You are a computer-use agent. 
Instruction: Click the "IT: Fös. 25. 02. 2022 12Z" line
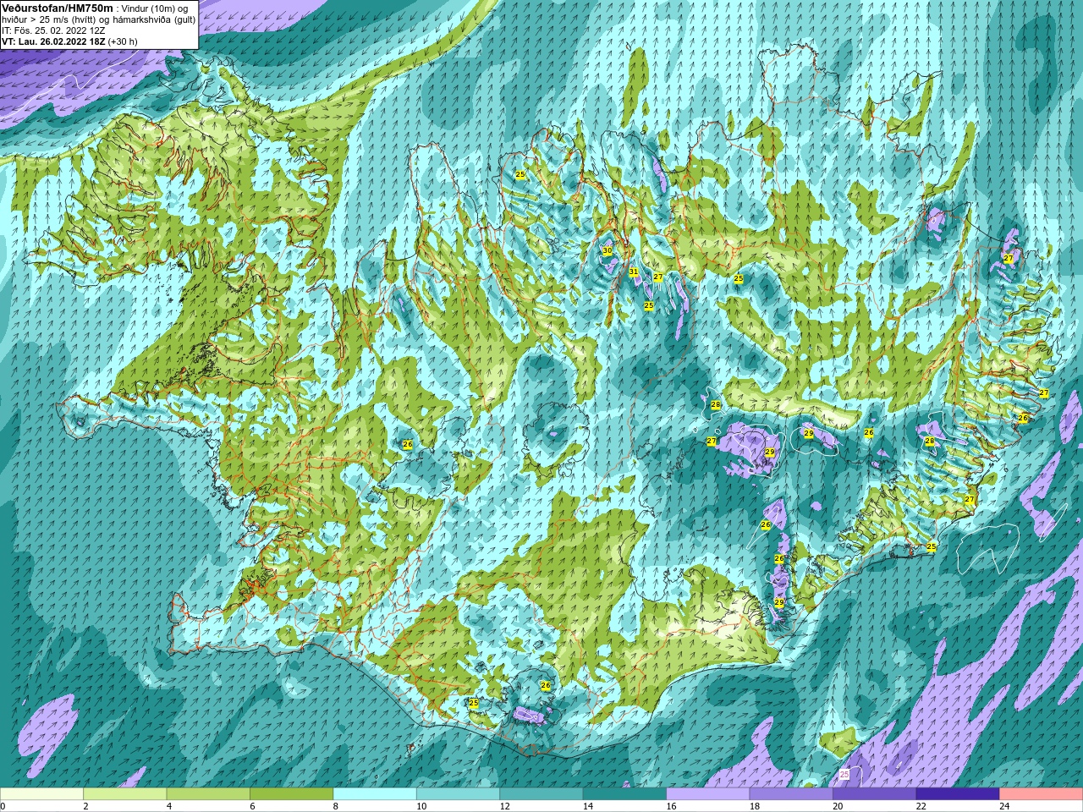(x=53, y=30)
